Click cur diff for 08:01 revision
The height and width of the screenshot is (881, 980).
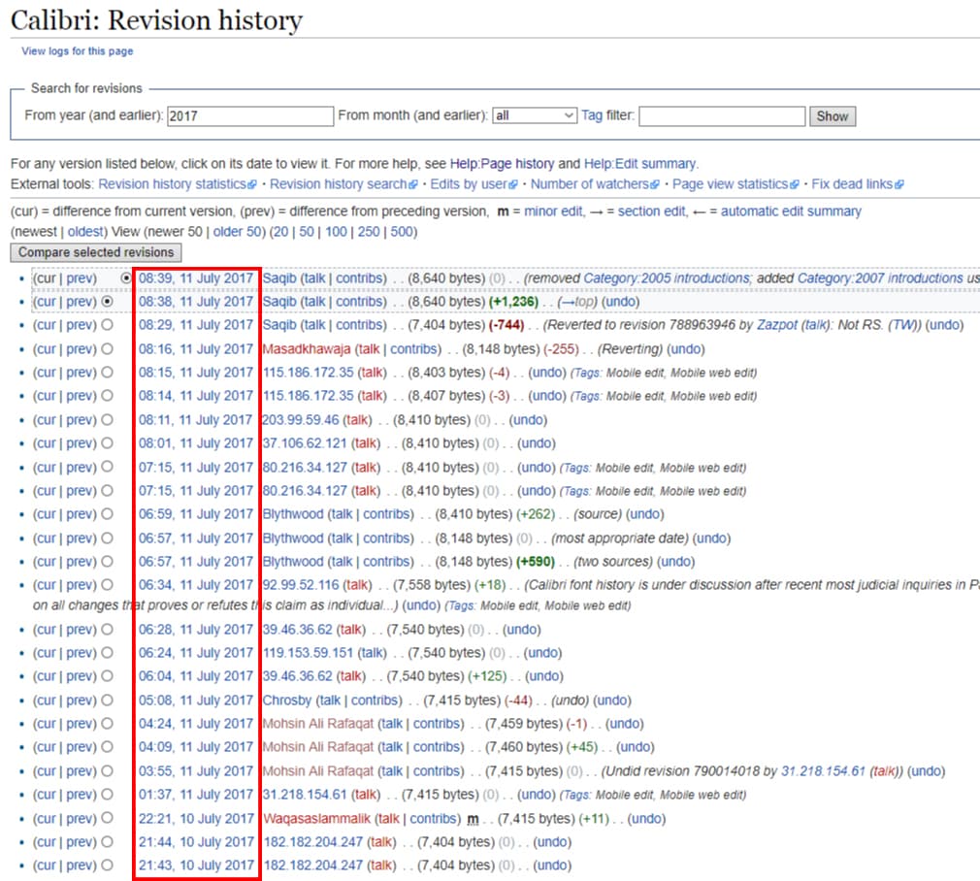46,443
